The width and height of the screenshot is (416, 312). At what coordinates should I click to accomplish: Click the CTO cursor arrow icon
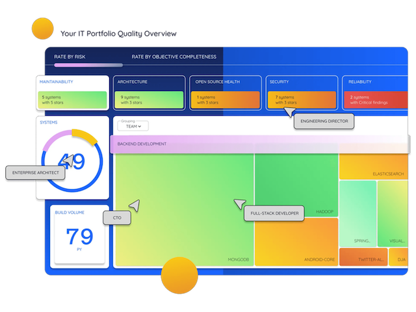134,205
